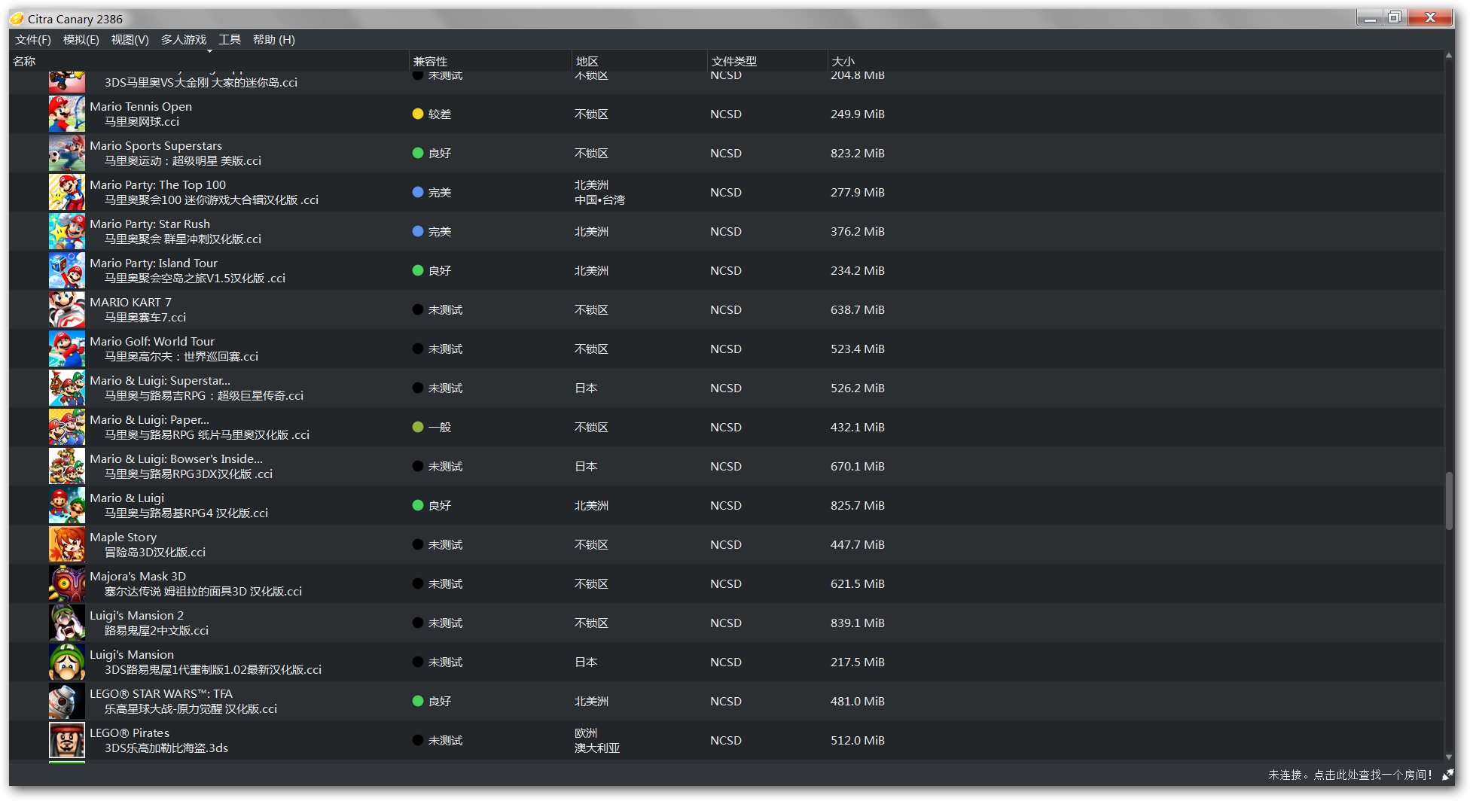Click the vertical scrollbar thumb of the game list
The height and width of the screenshot is (801, 1470).
coord(1449,501)
